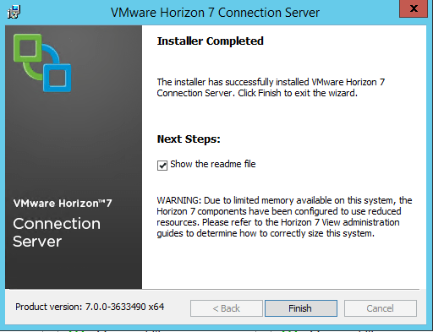433x332 pixels.
Task: Click the window title VMware Horizon 7 Connection Server
Action: point(215,13)
